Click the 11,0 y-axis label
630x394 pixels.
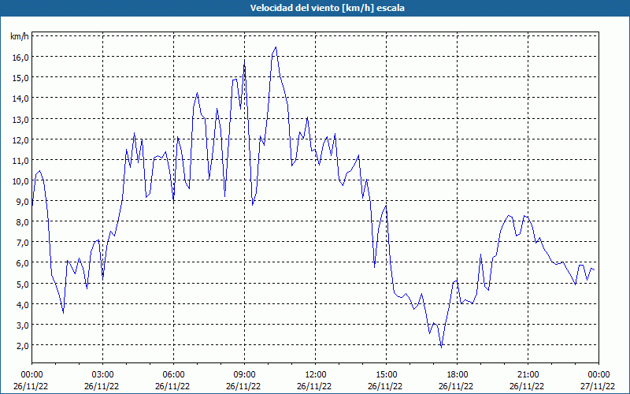(20, 160)
